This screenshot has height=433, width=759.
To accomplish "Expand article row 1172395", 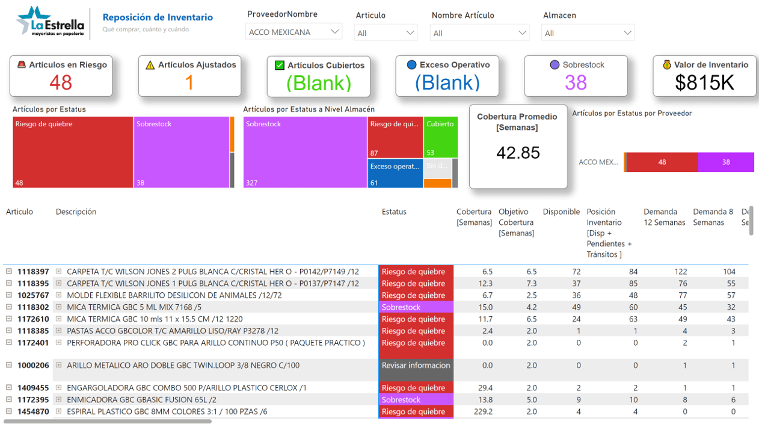I will 9,399.
